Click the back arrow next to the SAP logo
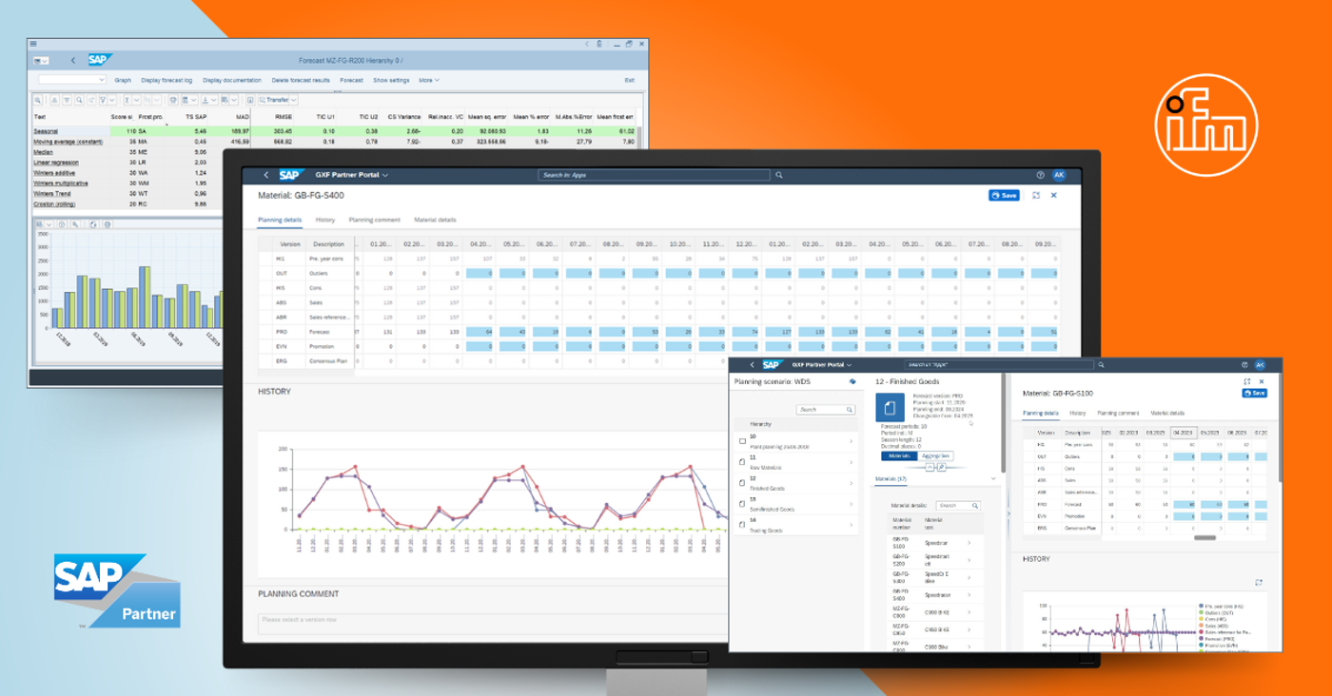Screen dimensions: 1332x696 point(265,173)
